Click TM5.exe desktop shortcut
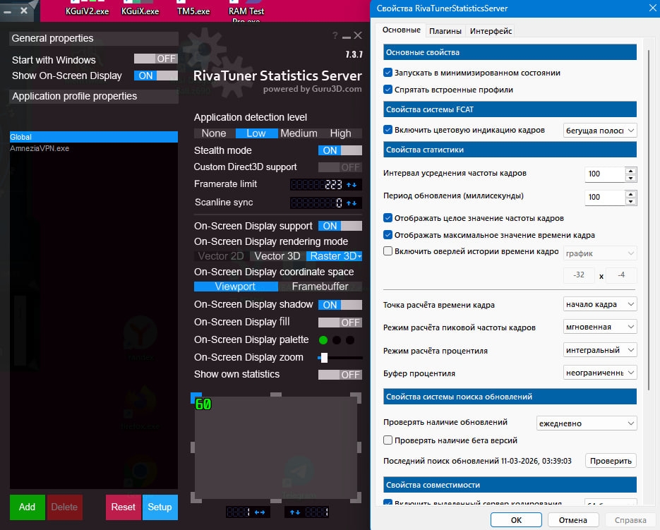The width and height of the screenshot is (660, 530). tap(193, 11)
